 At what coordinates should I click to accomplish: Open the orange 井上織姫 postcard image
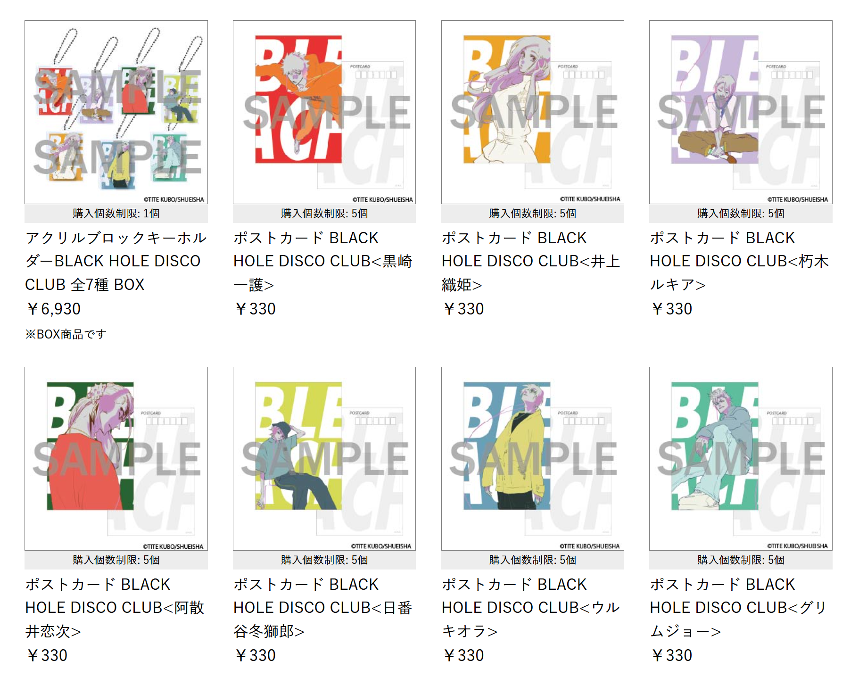click(533, 112)
